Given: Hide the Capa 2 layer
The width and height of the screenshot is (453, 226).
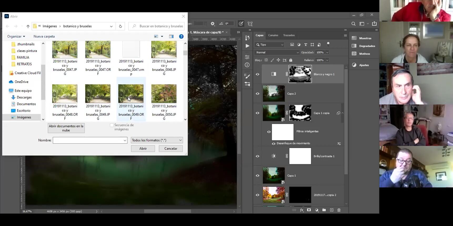Looking at the screenshot, I should (258, 94).
